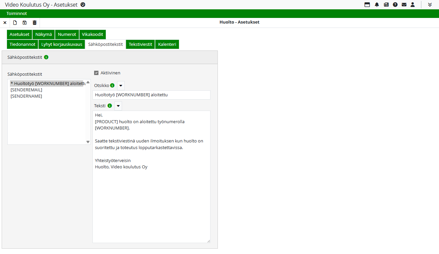Click the newspaper icon in the header

tap(386, 5)
